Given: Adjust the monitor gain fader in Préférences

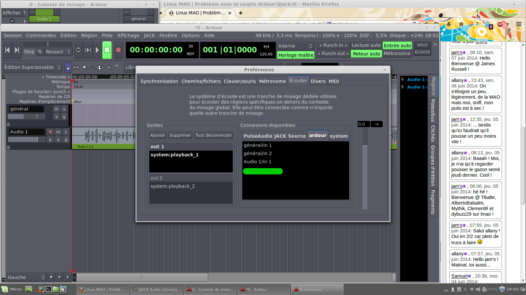Looking at the screenshot, I should pyautogui.click(x=365, y=168).
